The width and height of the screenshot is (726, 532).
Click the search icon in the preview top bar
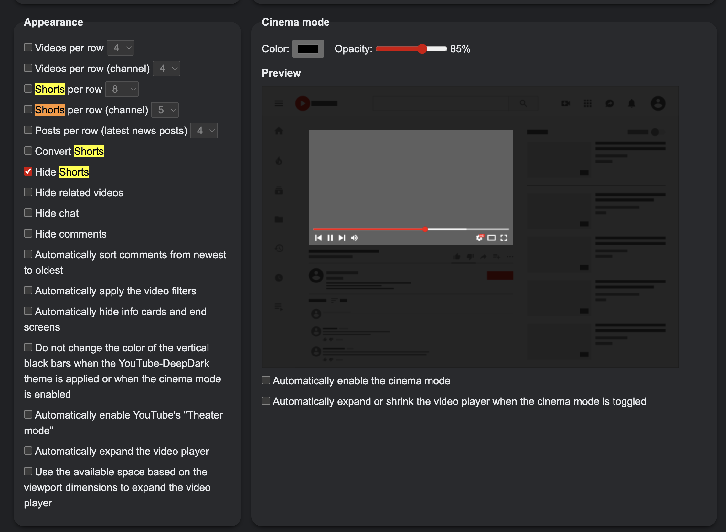pos(523,104)
